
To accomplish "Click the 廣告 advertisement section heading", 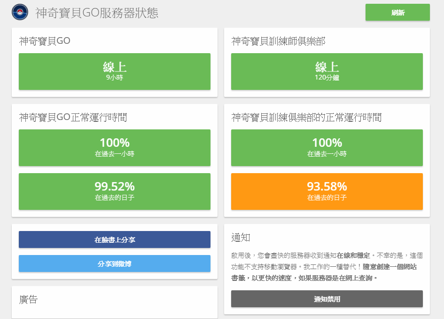I will point(28,299).
